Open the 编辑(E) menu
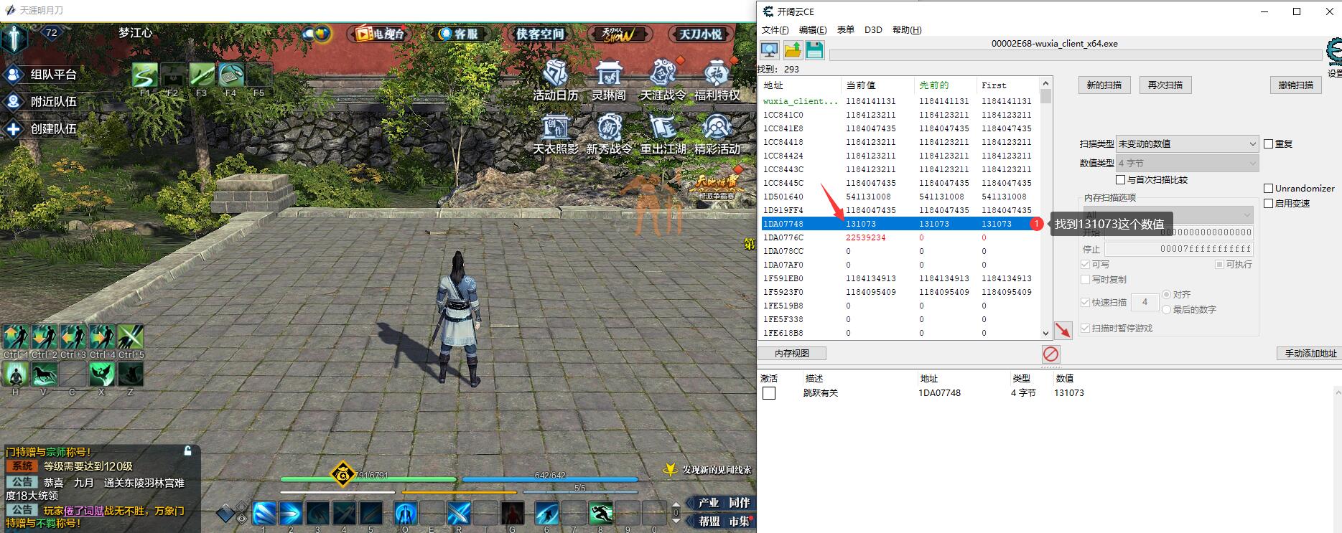Screen dimensions: 1342x533 813,29
